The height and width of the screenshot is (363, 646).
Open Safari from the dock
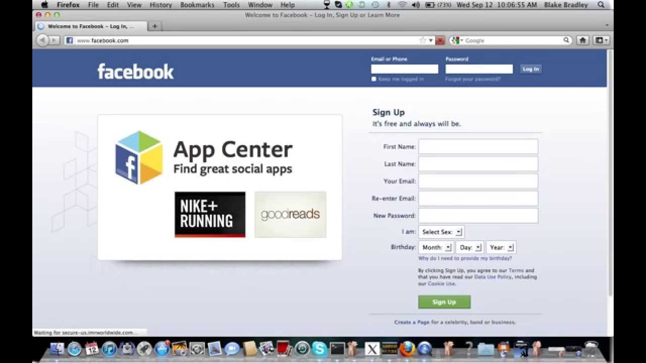click(x=74, y=348)
